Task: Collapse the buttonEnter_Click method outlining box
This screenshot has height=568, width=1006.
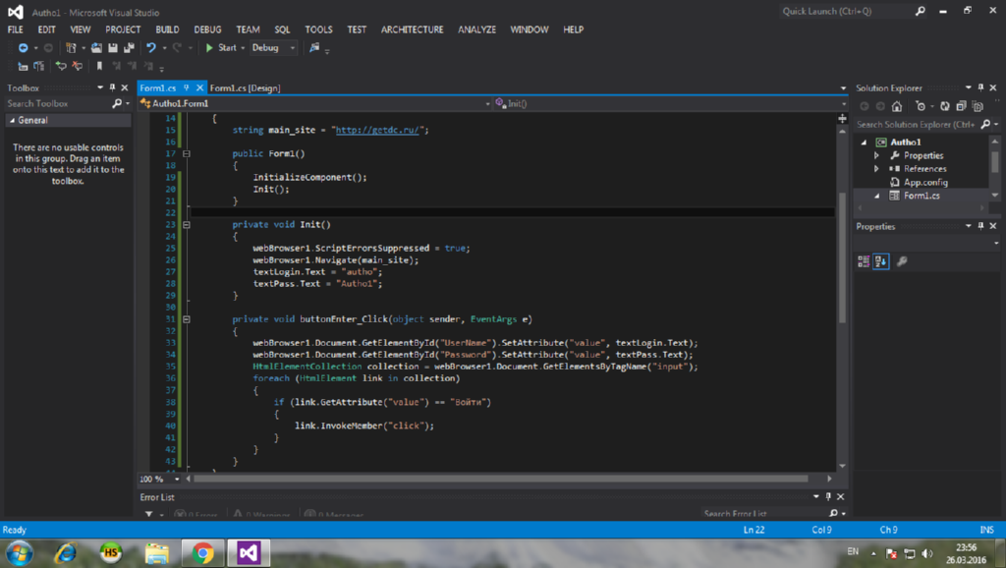Action: coord(186,319)
